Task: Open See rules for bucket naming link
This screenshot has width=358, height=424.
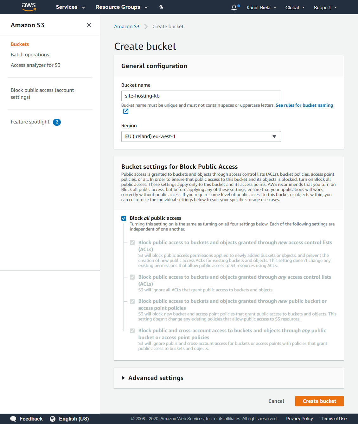Action: pyautogui.click(x=304, y=105)
